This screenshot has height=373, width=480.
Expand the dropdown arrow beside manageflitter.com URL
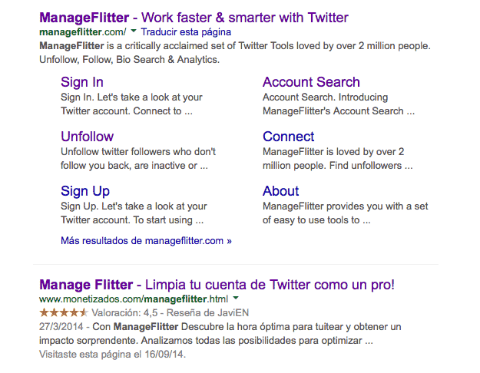[x=134, y=32]
